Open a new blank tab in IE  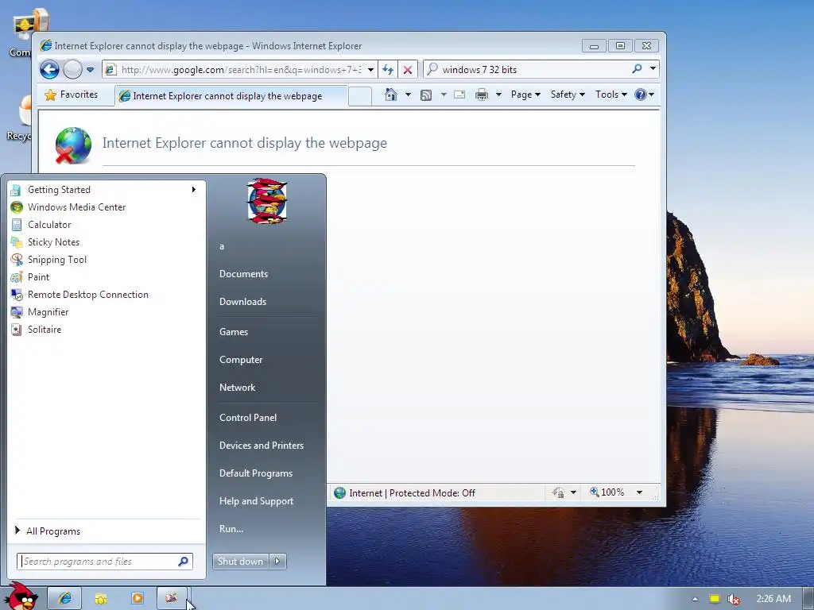click(360, 96)
